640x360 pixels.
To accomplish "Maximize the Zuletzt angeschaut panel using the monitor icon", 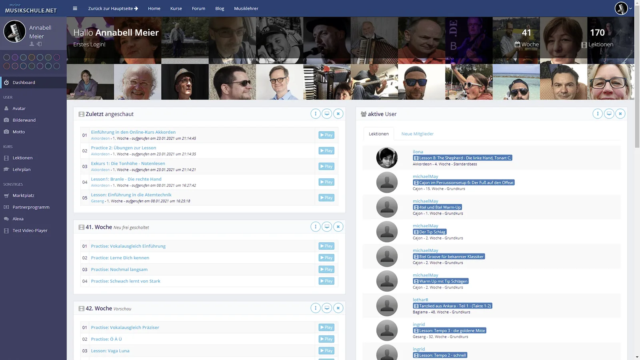I will pyautogui.click(x=327, y=114).
